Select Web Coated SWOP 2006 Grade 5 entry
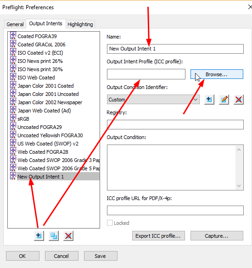The width and height of the screenshot is (252, 268). pos(58,168)
